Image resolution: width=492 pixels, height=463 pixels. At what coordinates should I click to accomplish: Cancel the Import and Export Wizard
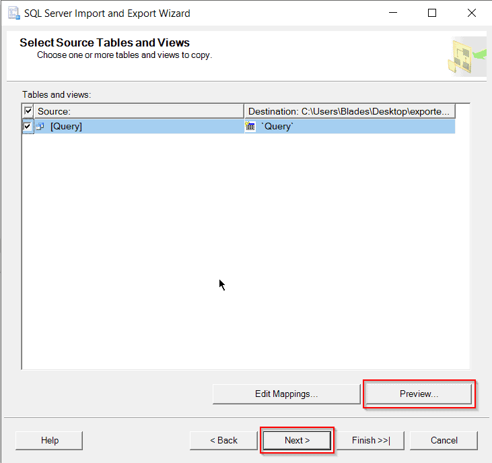tap(444, 440)
